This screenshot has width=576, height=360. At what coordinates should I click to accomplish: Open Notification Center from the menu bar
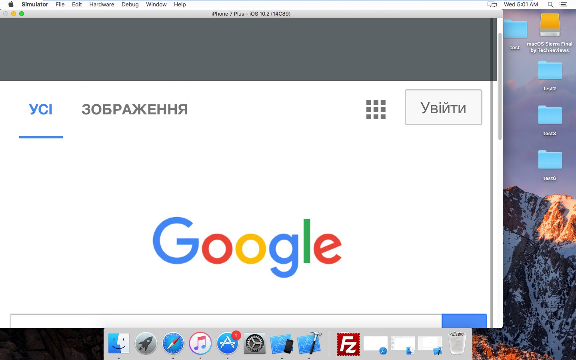(x=563, y=4)
